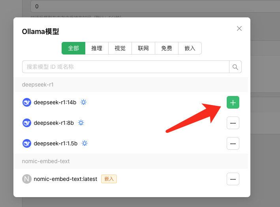Switch to the 视觉 tab
Viewport: 280px width, 207px height.
click(x=120, y=48)
